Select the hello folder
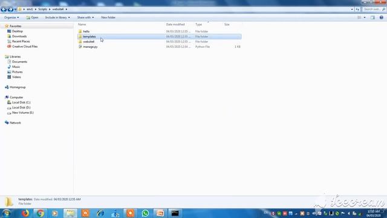387x218 pixels. pyautogui.click(x=86, y=31)
